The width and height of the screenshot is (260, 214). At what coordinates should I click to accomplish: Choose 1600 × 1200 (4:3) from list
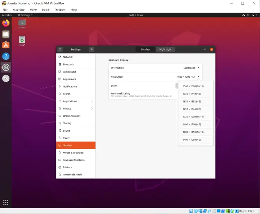pyautogui.click(x=196, y=125)
